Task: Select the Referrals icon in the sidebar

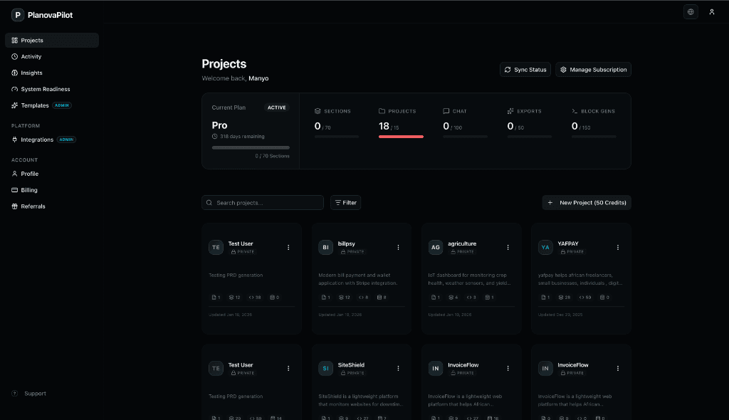Action: (14, 206)
